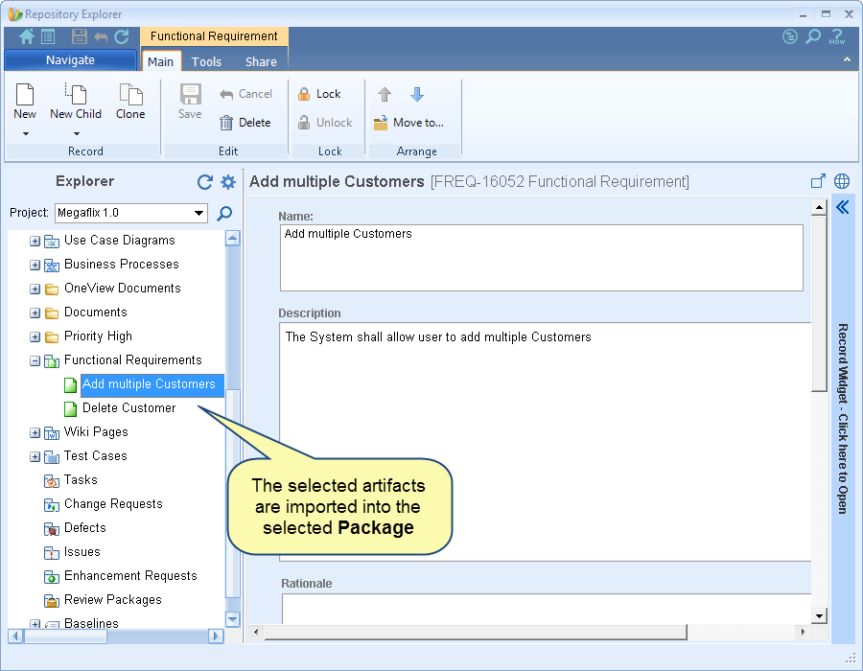
Task: Click the Explorer tree scroll-right arrow
Action: (216, 636)
